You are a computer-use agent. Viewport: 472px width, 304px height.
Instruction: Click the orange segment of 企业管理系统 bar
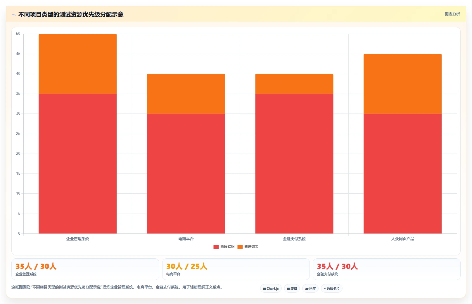tap(78, 64)
